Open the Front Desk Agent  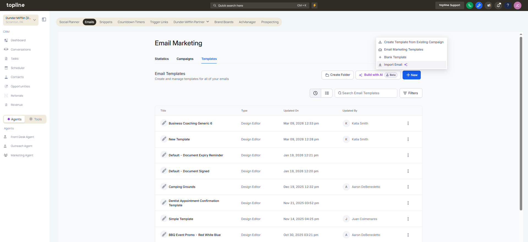(22, 137)
